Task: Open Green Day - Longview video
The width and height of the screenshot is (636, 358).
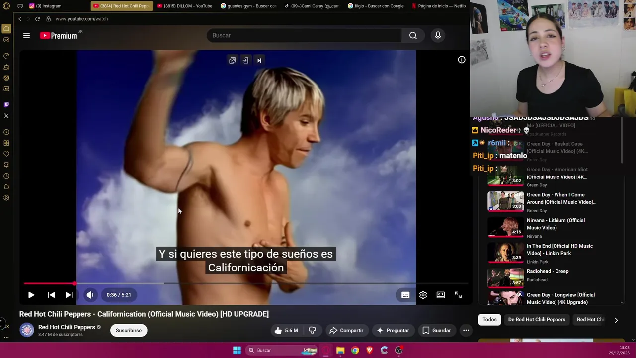Action: [542, 298]
